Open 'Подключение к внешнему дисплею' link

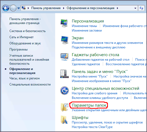click(x=99, y=47)
